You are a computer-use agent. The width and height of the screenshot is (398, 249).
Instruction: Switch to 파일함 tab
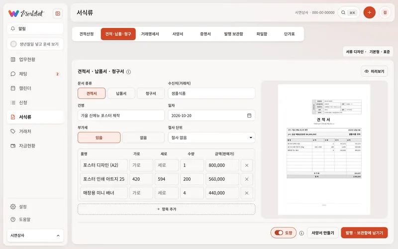pyautogui.click(x=262, y=34)
